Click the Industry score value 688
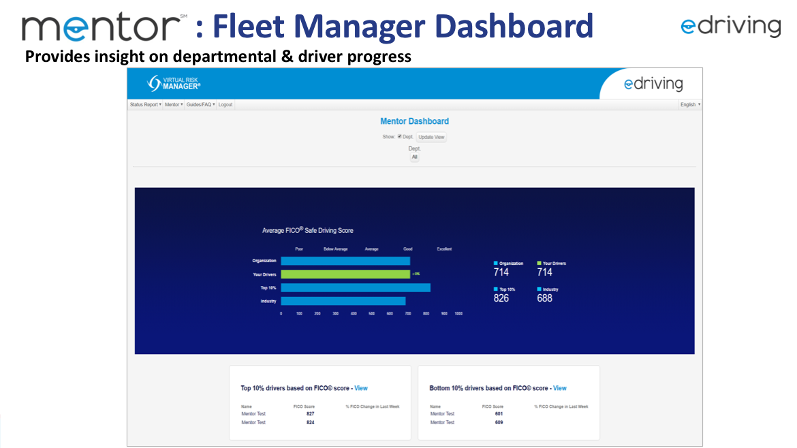The height and width of the screenshot is (448, 797). tap(544, 298)
